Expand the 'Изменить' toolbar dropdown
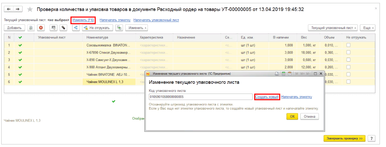Image resolution: width=386 pixels, height=147 pixels. (x=136, y=28)
